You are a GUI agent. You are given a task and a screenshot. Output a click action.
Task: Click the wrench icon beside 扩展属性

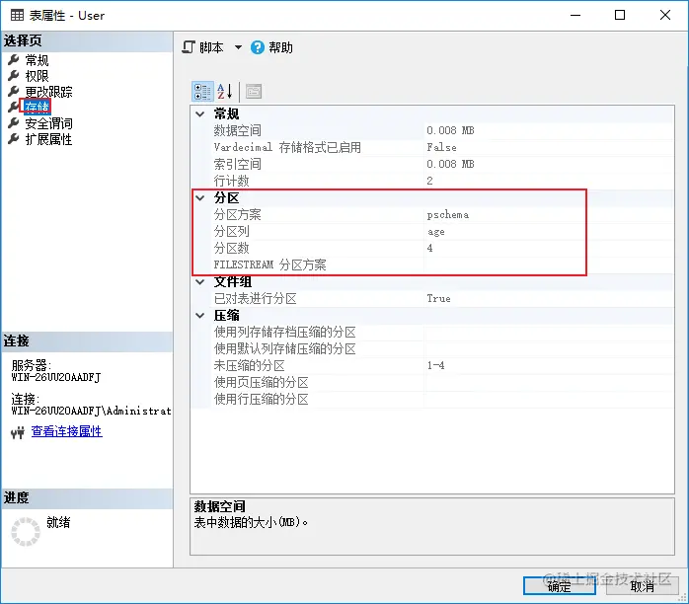[14, 139]
